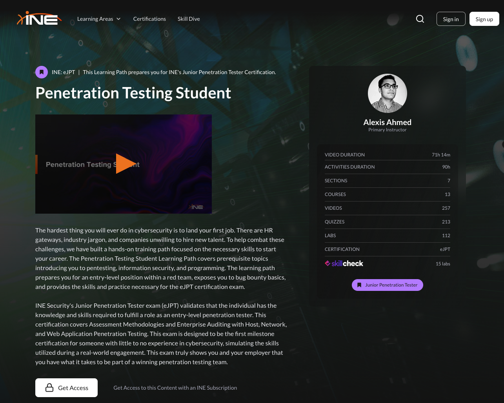Image resolution: width=504 pixels, height=403 pixels.
Task: Click the Get Access button
Action: tap(66, 388)
